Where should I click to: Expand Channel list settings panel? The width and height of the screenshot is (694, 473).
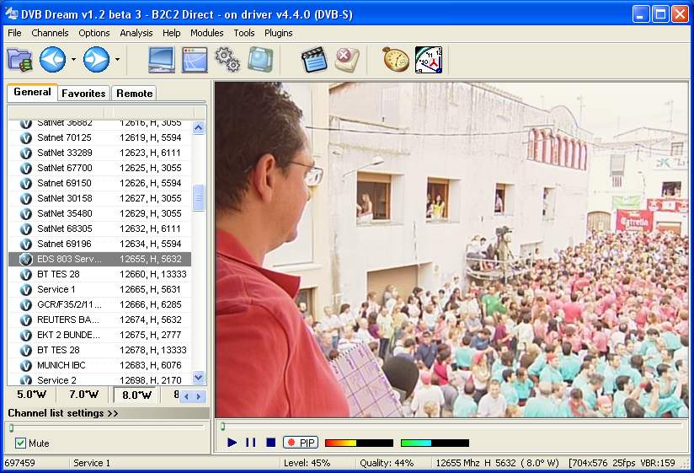click(63, 413)
